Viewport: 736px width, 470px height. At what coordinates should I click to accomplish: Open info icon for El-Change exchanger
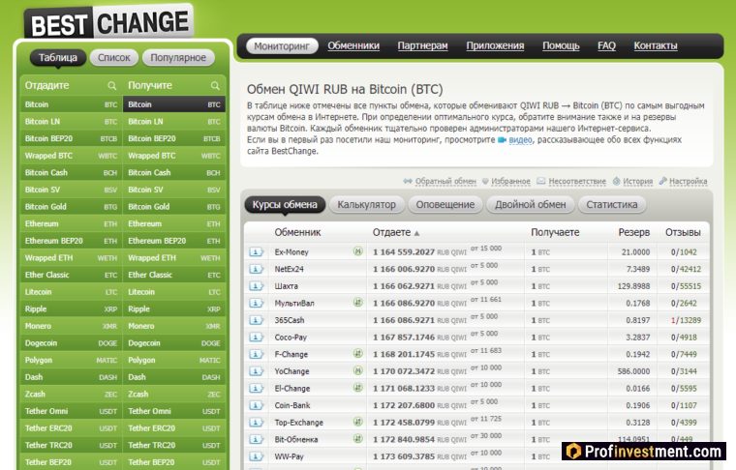coord(257,388)
